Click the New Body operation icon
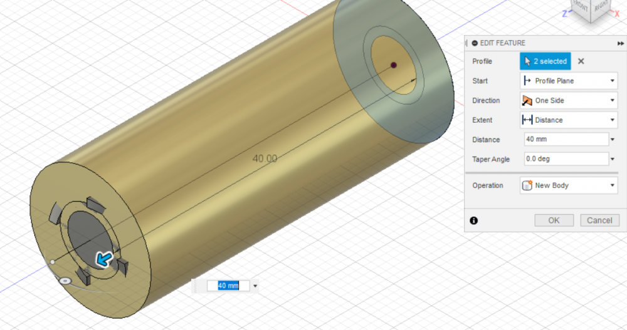 [527, 185]
